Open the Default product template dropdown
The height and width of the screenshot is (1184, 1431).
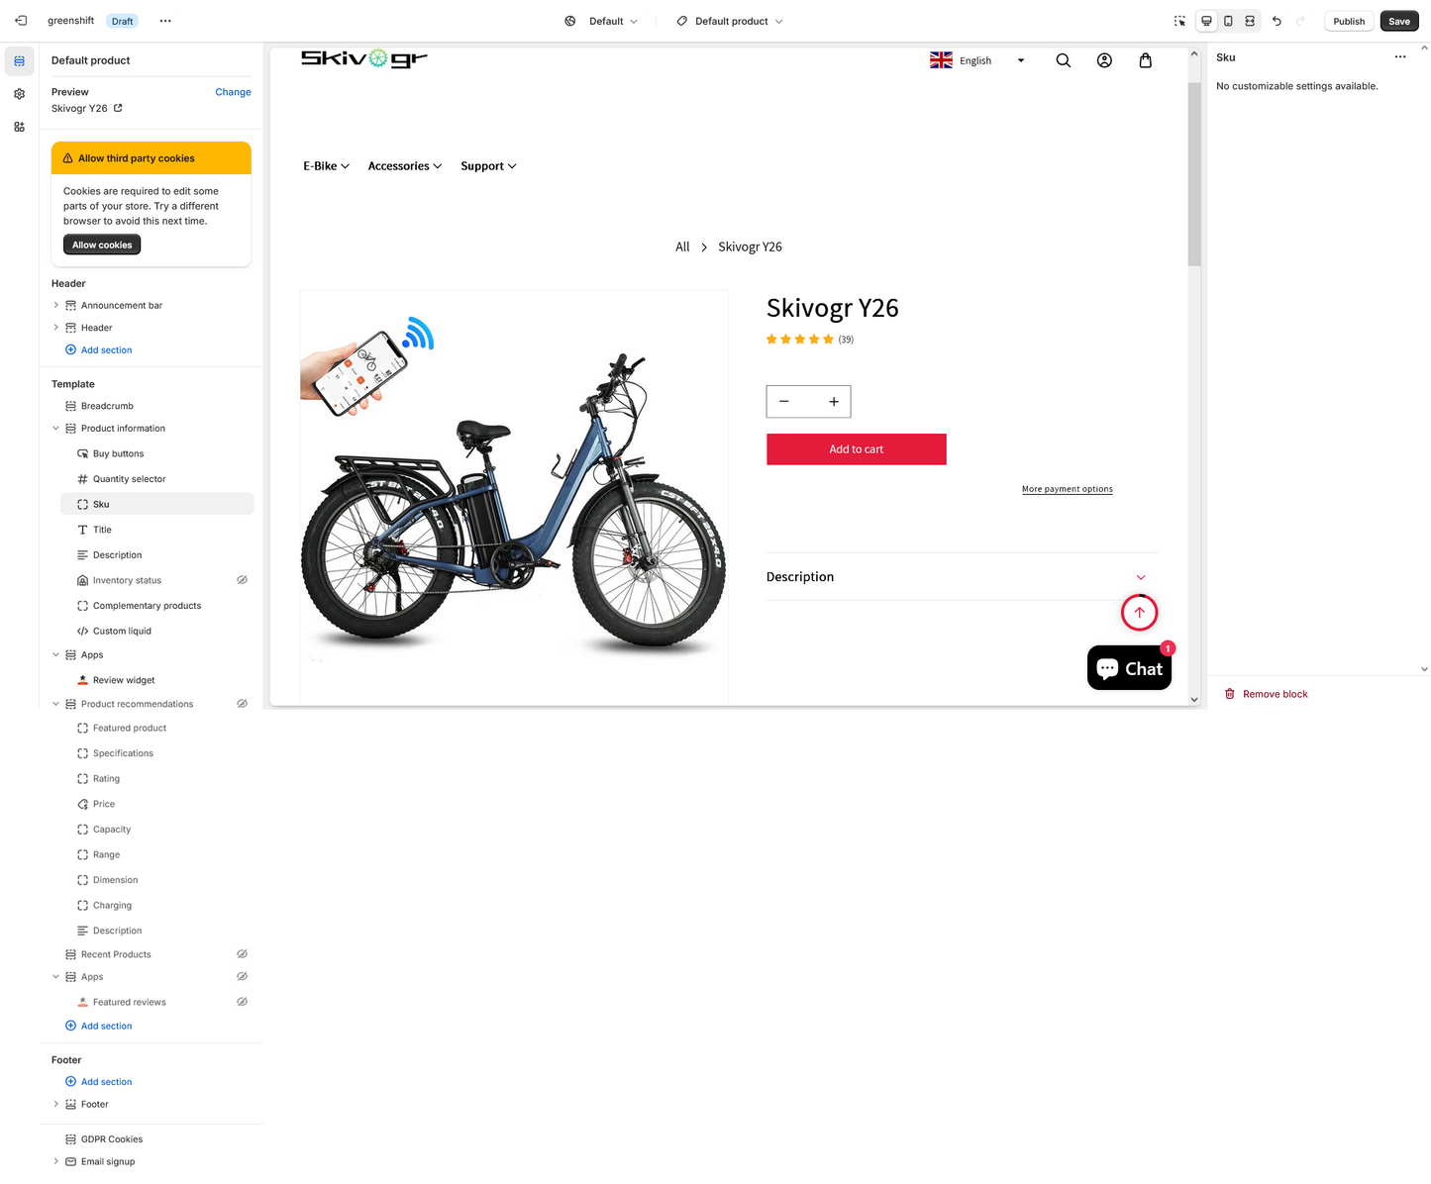point(730,21)
